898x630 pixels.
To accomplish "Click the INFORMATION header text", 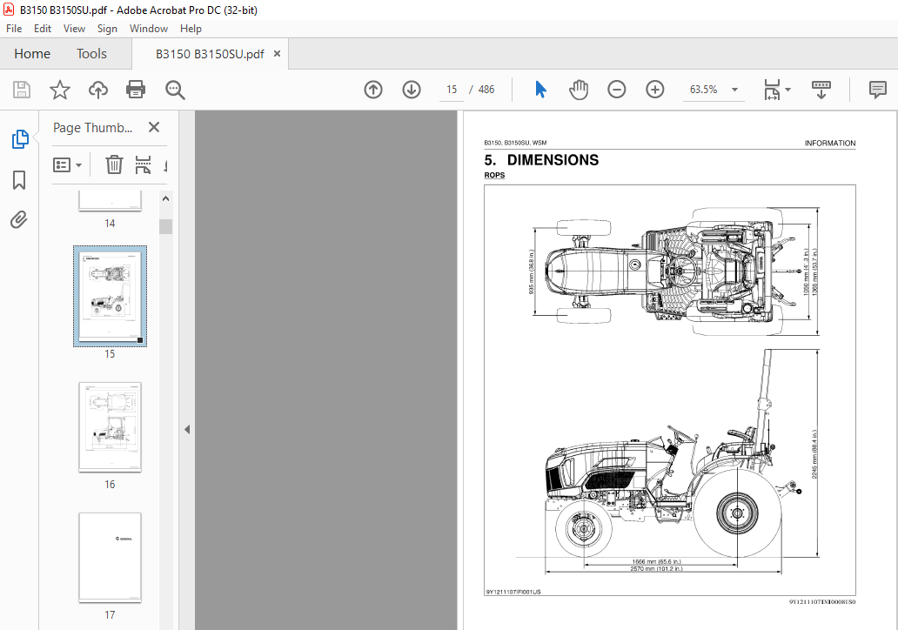I will [830, 144].
